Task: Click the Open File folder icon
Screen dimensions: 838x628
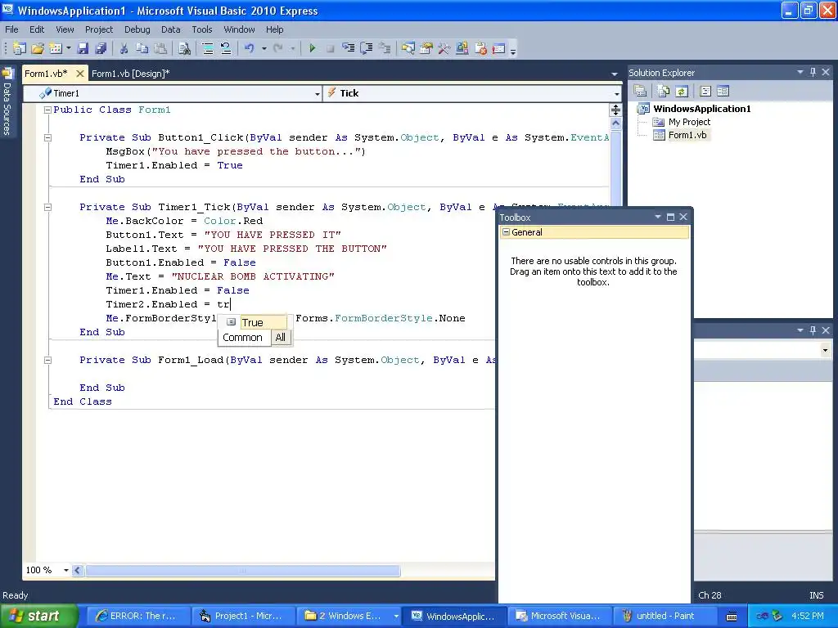Action: pos(38,48)
